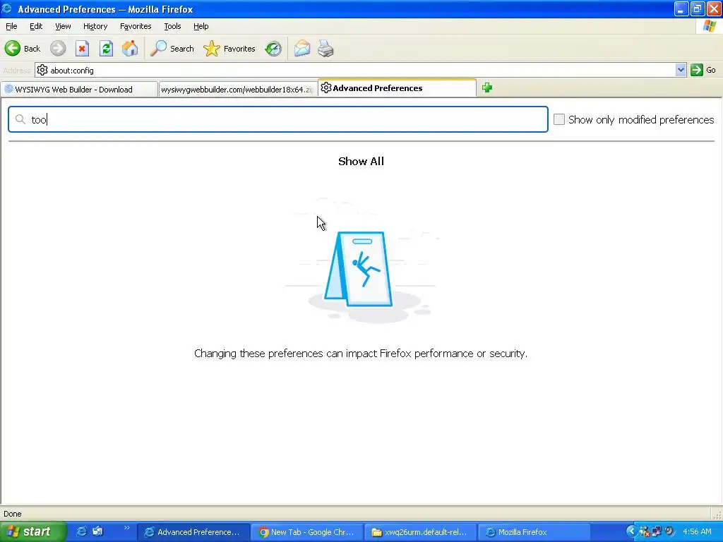
Task: Click the preferences warning message text
Action: pyautogui.click(x=361, y=354)
